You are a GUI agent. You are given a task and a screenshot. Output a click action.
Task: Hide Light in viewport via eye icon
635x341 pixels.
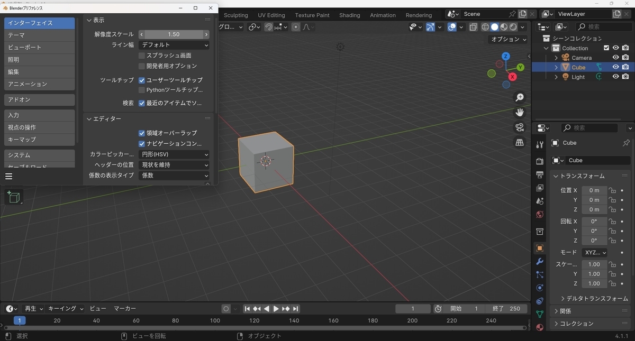[x=615, y=77]
